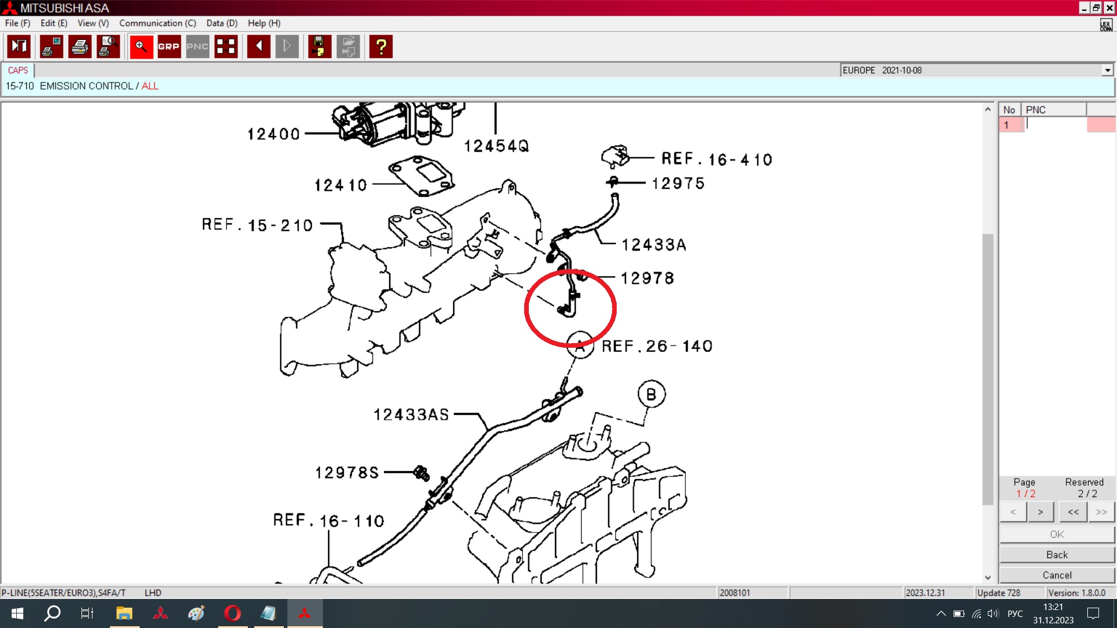Click the save floppy disk icon

pyautogui.click(x=319, y=47)
